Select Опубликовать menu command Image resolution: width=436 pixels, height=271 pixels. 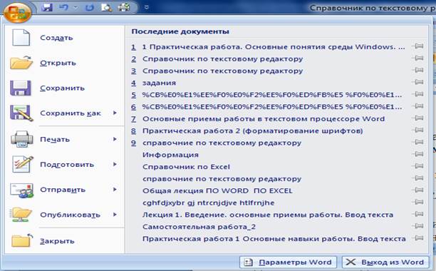click(x=70, y=215)
